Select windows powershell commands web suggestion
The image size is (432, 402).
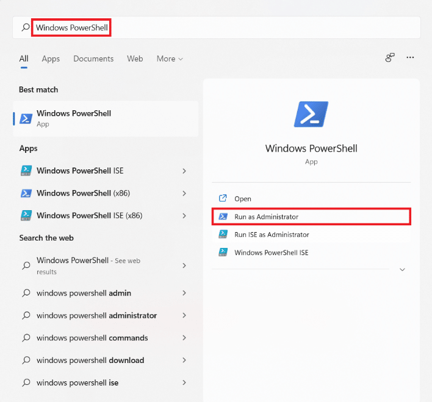tap(92, 338)
